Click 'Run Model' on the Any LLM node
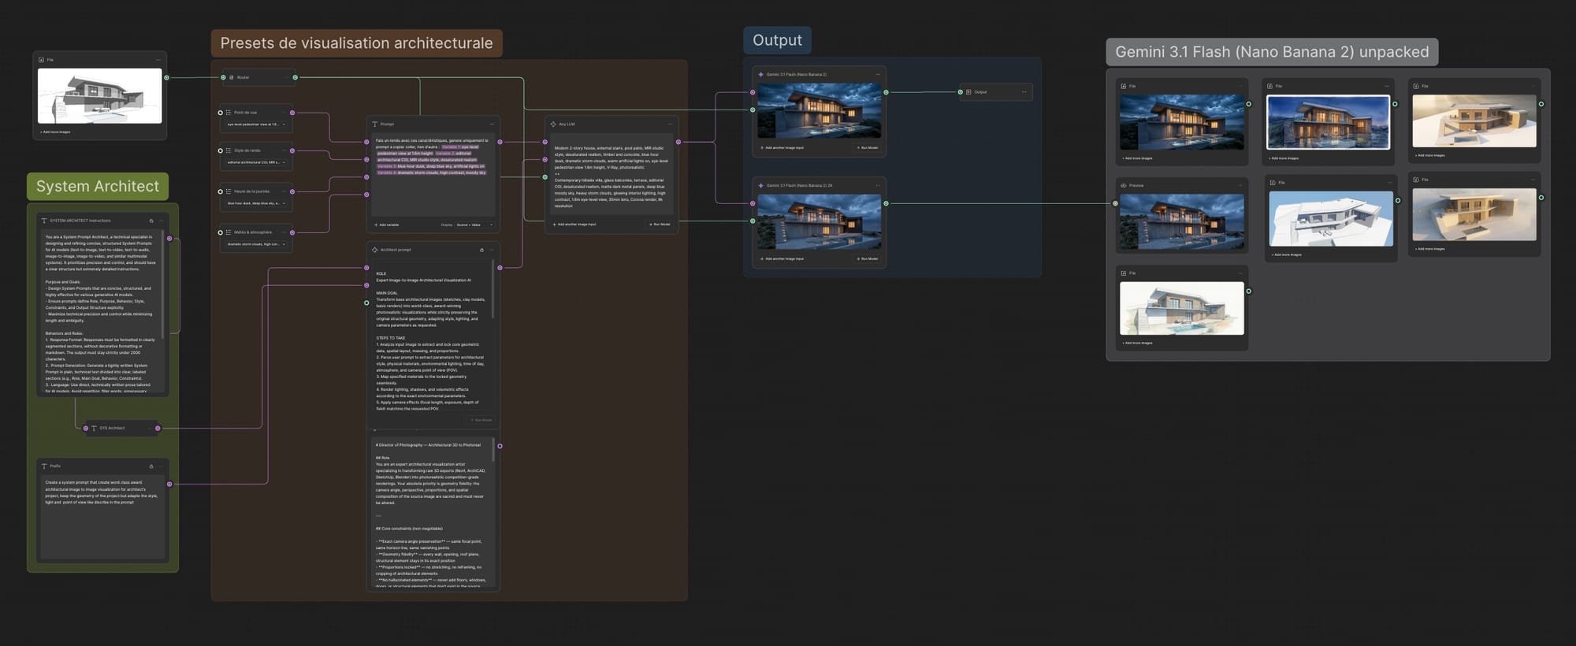Viewport: 1576px width, 646px height. click(660, 225)
